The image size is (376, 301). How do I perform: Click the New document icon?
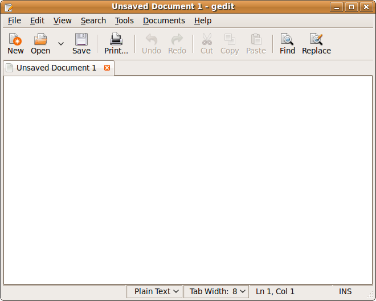tap(15, 39)
